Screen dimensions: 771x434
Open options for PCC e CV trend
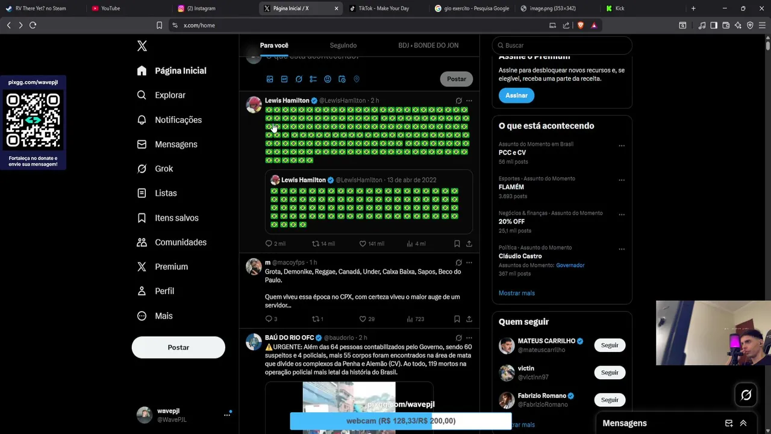click(622, 146)
